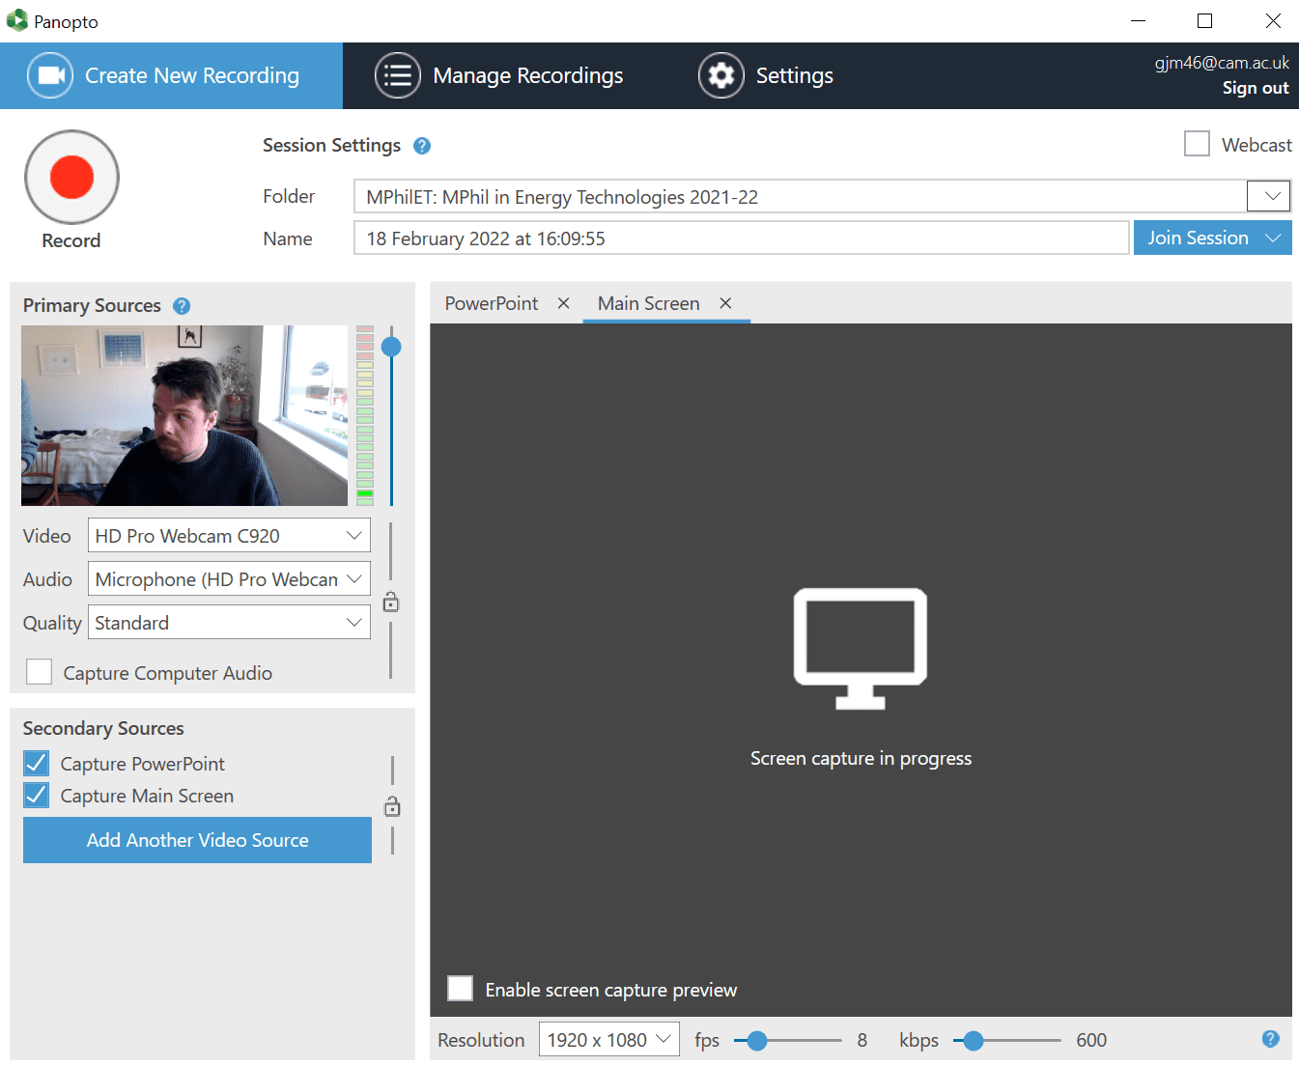Viewport: 1299px width, 1066px height.
Task: Click the Sign out link
Action: (1255, 88)
